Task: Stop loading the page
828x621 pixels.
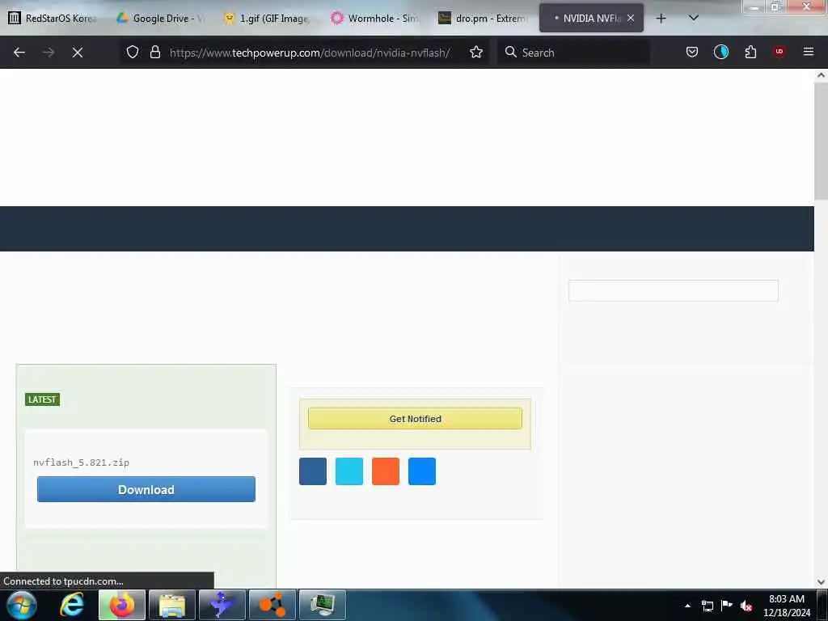Action: coord(78,53)
